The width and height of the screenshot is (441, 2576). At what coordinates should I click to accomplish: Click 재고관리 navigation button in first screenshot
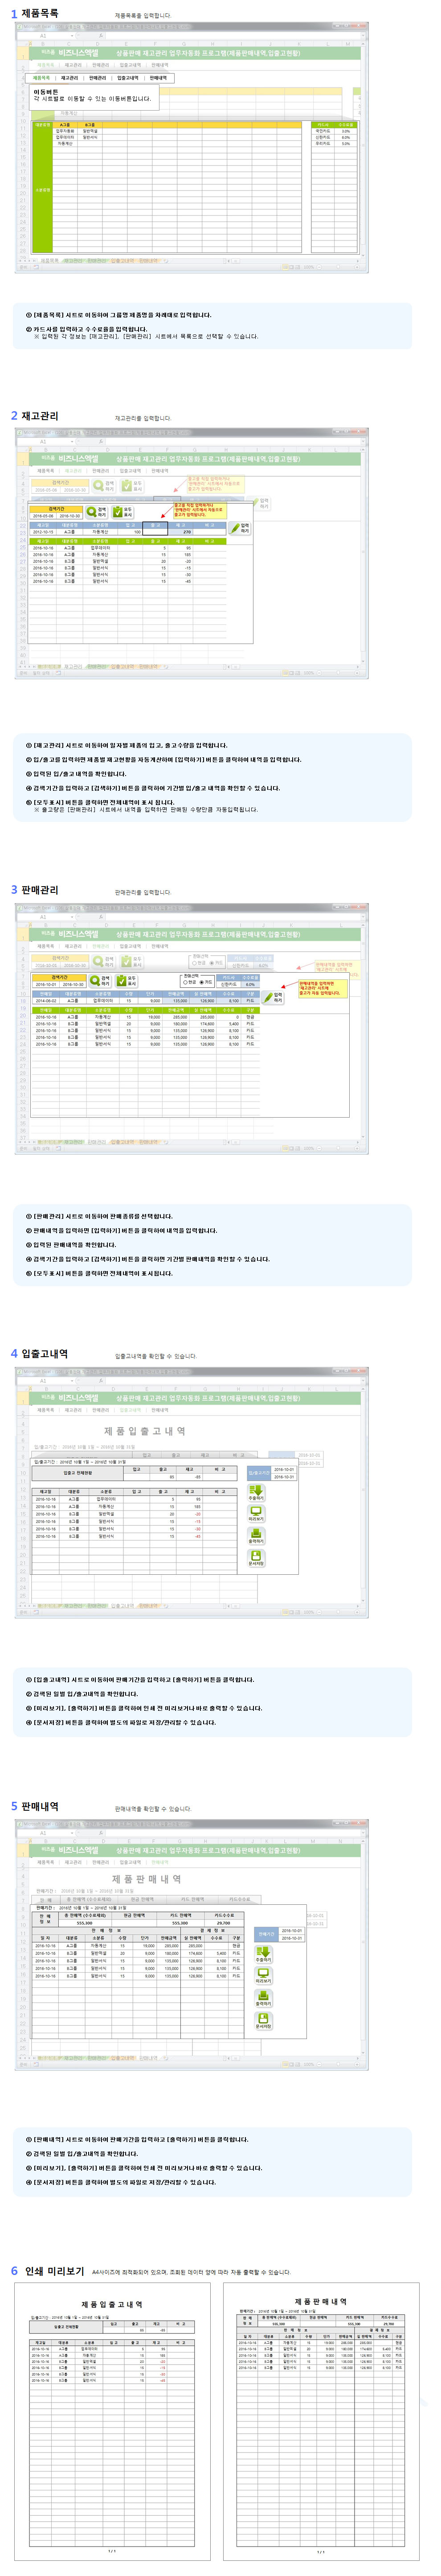70,77
